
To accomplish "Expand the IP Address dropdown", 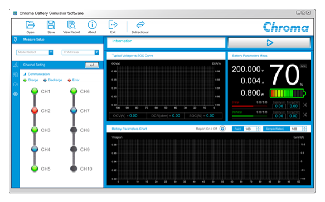I will click(80, 52).
